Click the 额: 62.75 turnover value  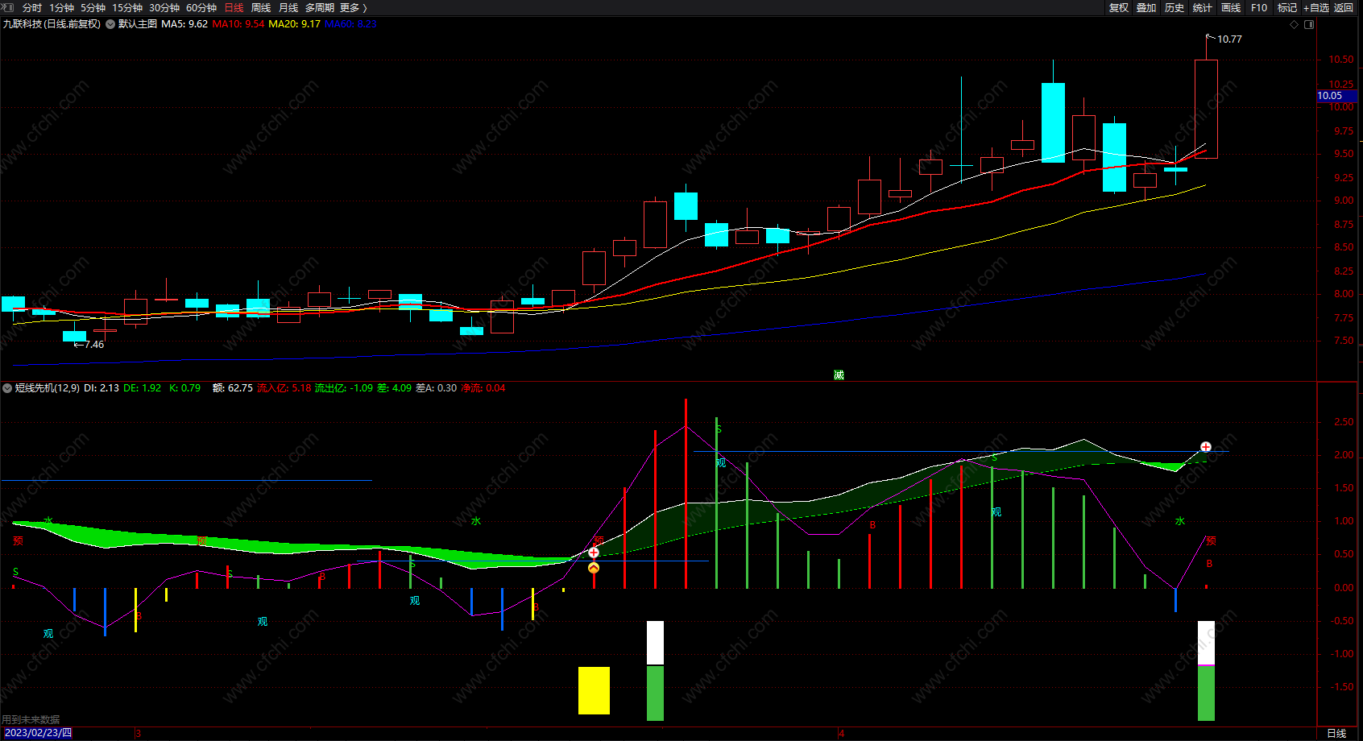(233, 388)
